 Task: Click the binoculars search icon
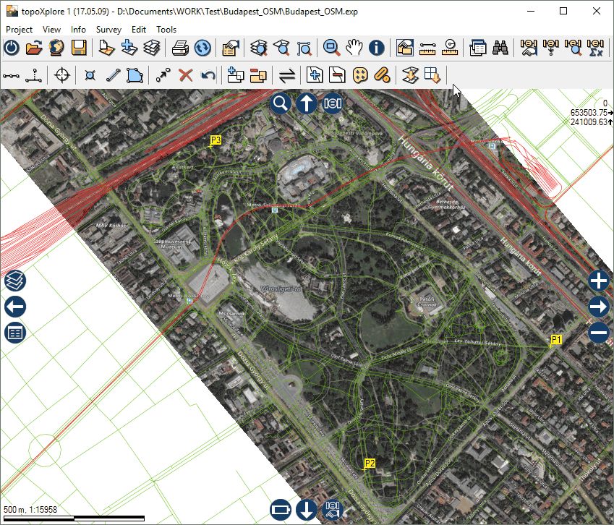(500, 48)
